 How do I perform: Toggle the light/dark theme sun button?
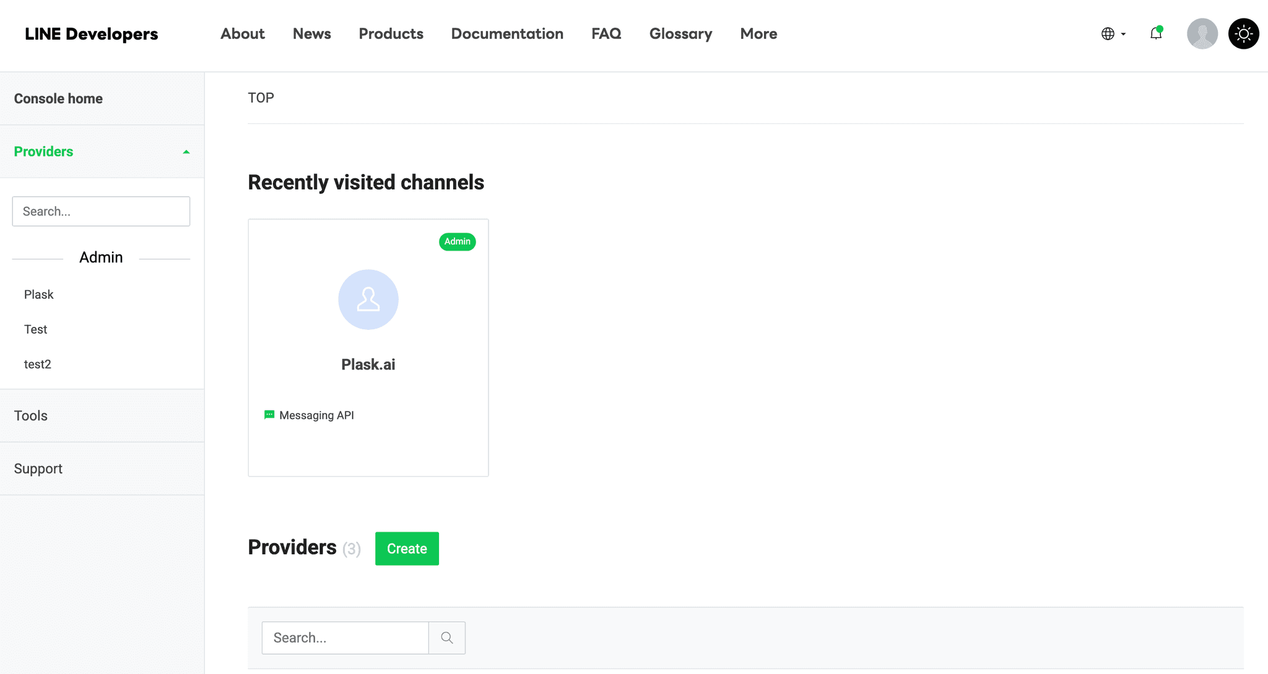[x=1243, y=33]
